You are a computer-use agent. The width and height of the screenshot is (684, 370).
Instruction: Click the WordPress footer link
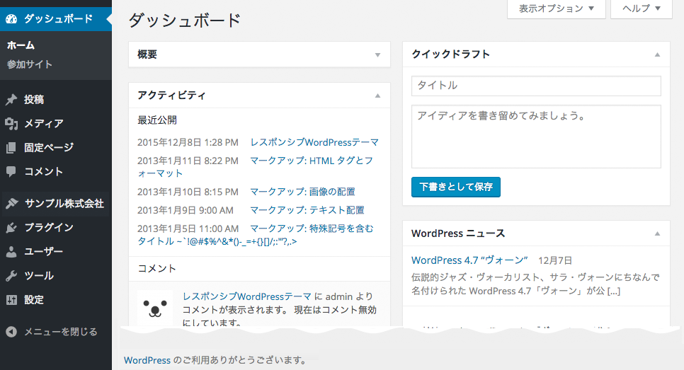pyautogui.click(x=147, y=360)
